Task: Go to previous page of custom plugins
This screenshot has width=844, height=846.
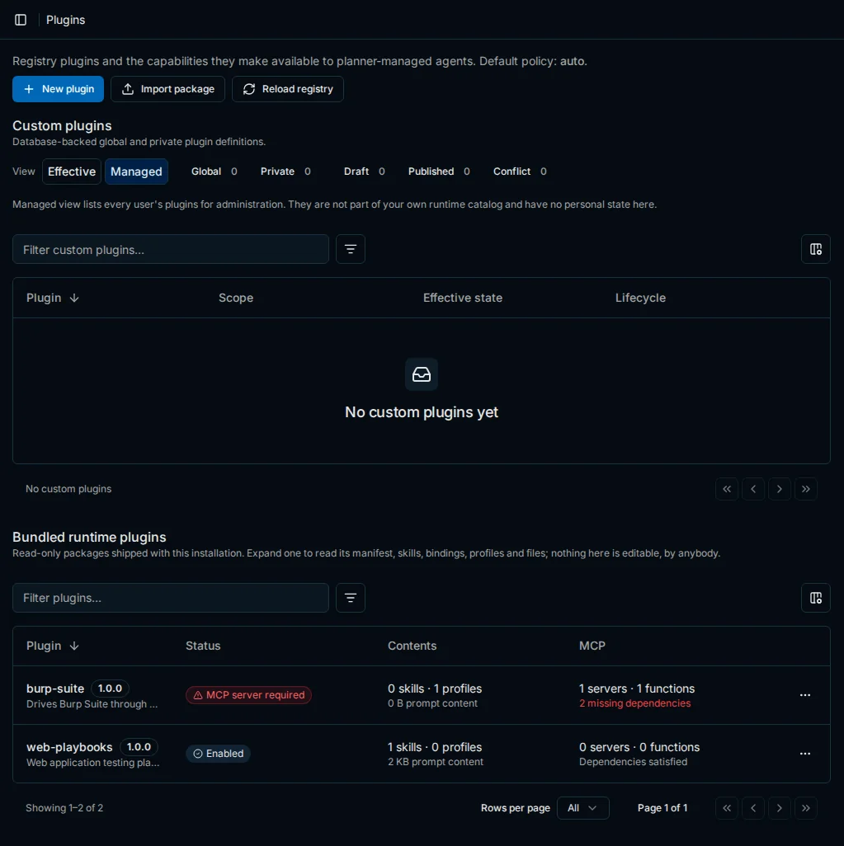Action: tap(753, 489)
